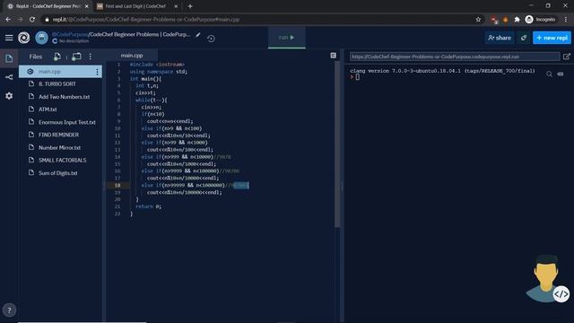Image resolution: width=574 pixels, height=323 pixels.
Task: Search the console with magnifier icon
Action: 549,74
